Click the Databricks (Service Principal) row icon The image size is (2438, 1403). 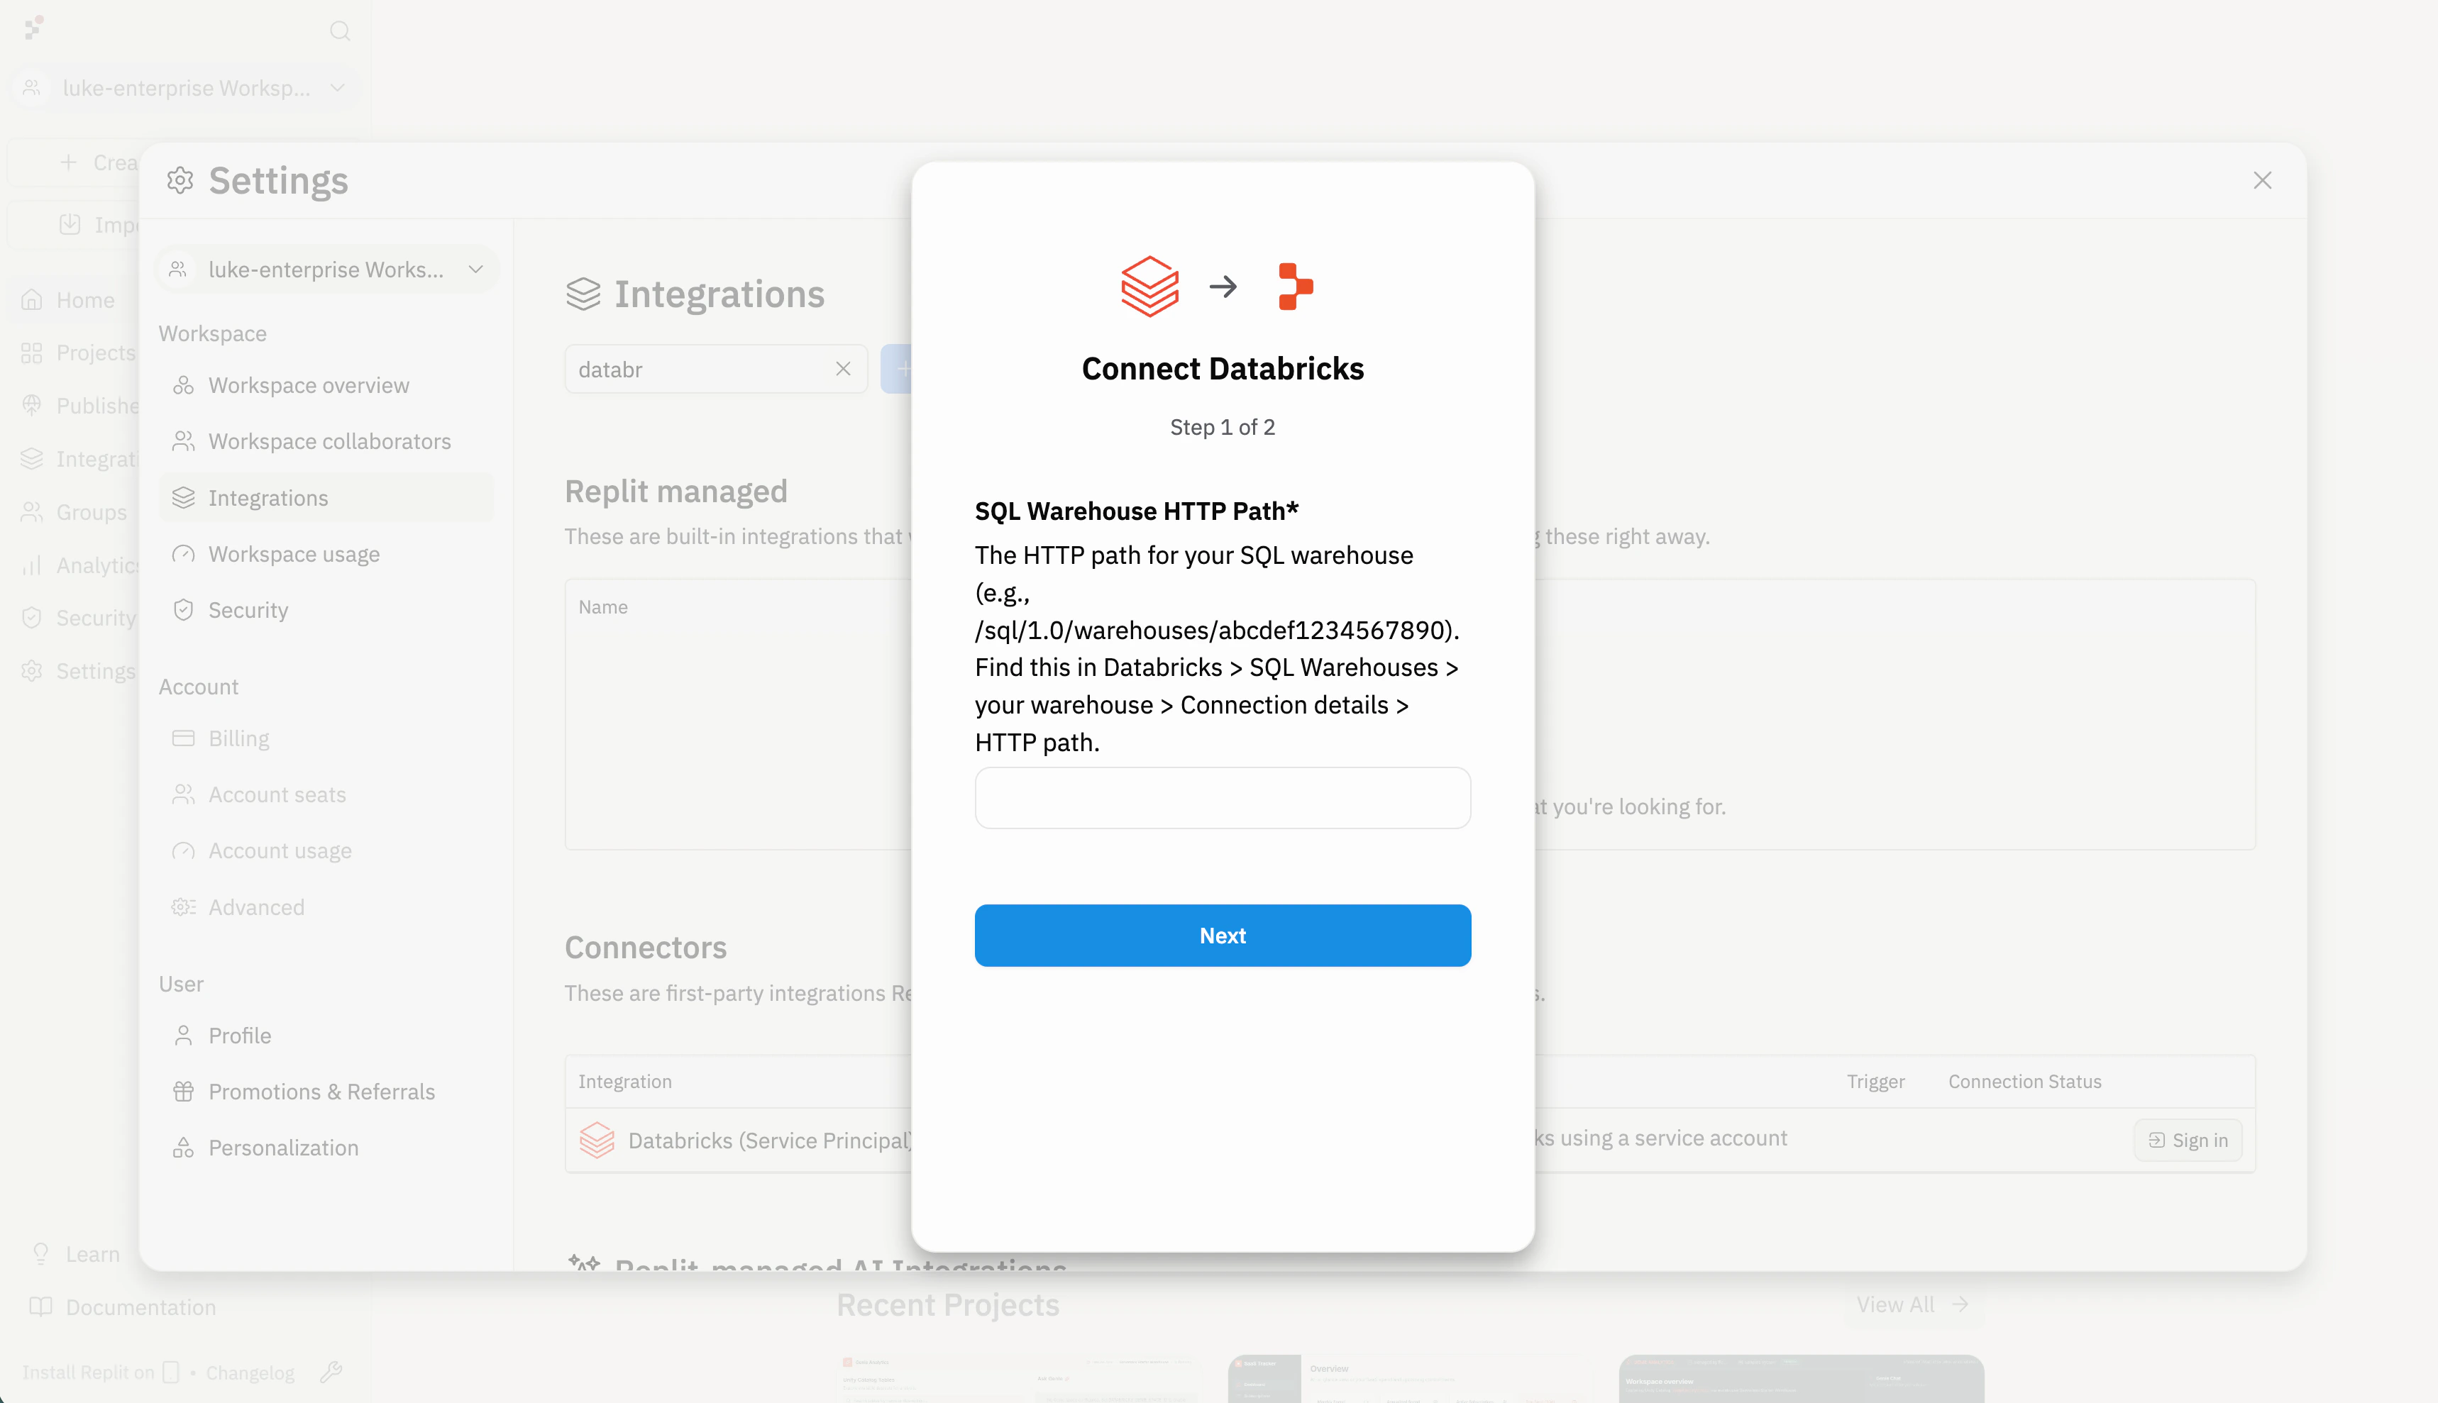click(x=597, y=1140)
